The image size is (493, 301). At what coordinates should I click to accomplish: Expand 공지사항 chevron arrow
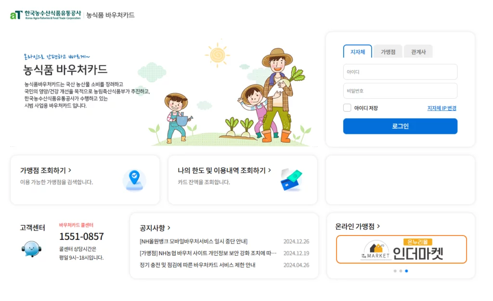[x=169, y=228]
